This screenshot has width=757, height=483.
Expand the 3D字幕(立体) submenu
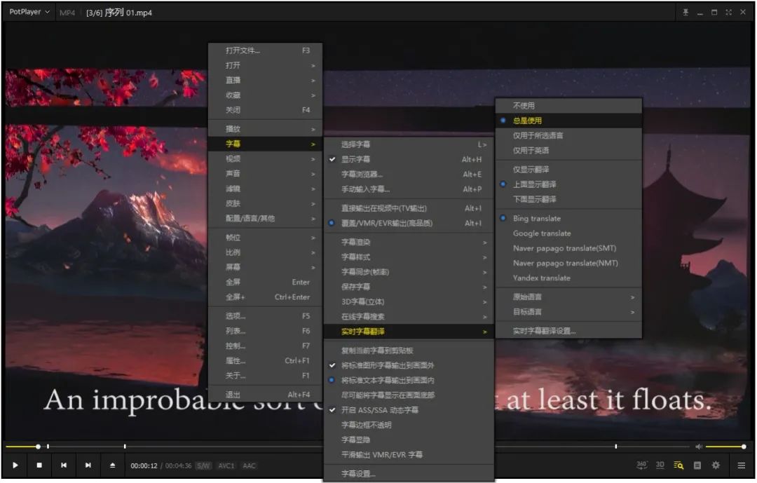pyautogui.click(x=409, y=301)
